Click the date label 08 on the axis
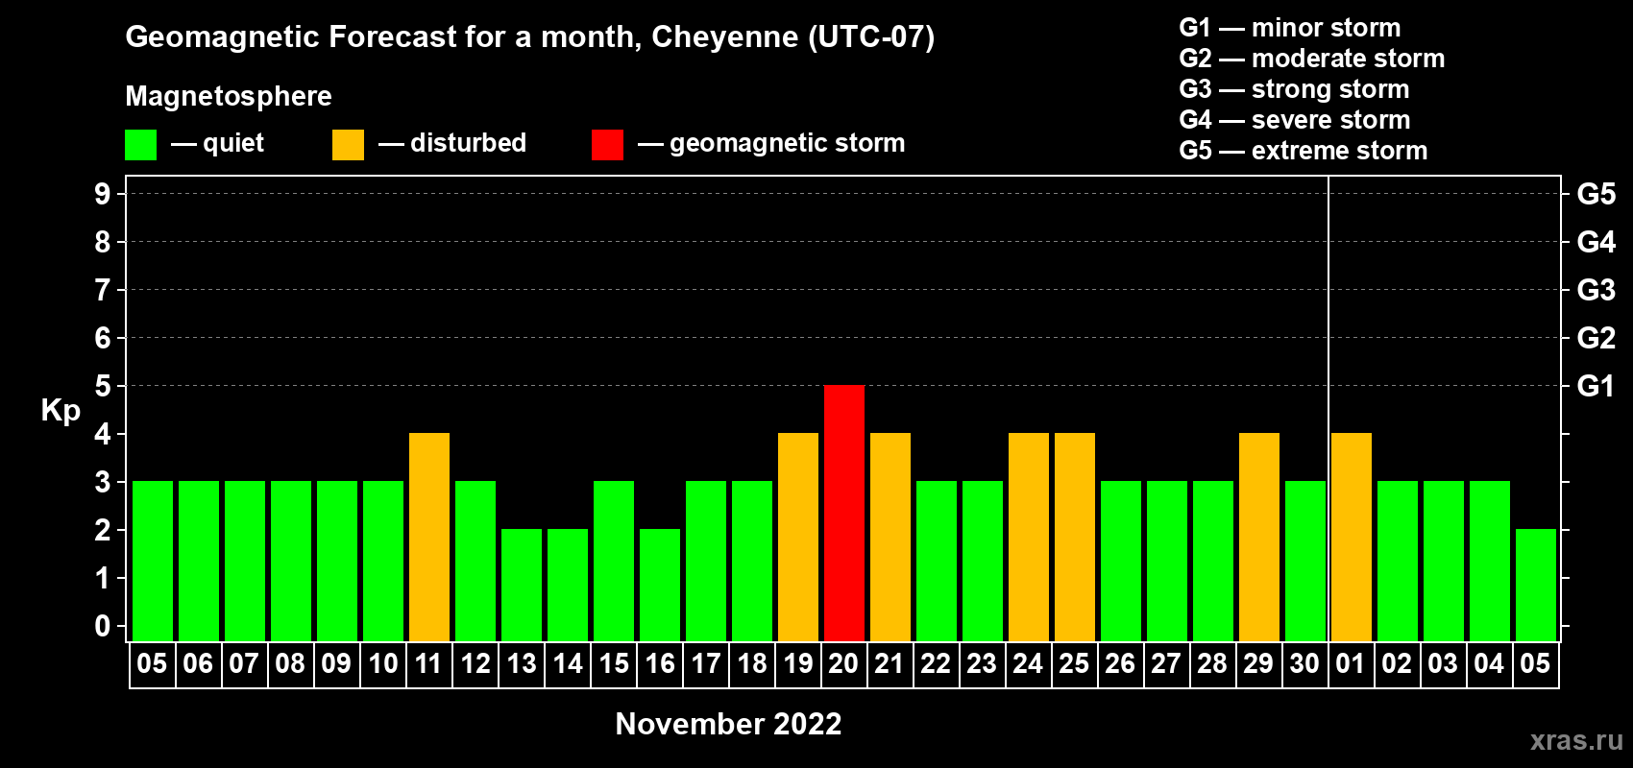Image resolution: width=1633 pixels, height=768 pixels. [x=290, y=663]
